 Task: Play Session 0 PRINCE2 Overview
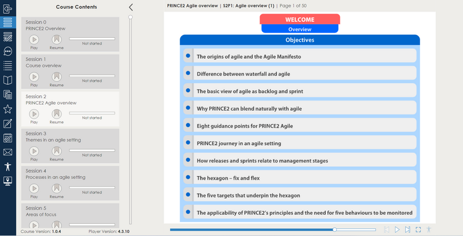(x=34, y=39)
